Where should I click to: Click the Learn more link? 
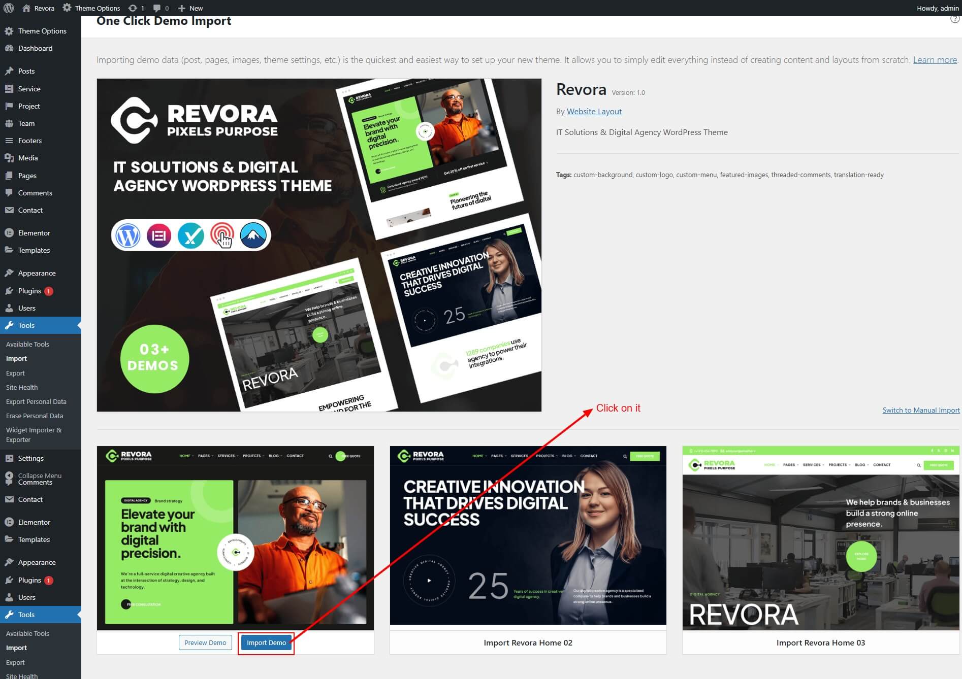coord(935,60)
